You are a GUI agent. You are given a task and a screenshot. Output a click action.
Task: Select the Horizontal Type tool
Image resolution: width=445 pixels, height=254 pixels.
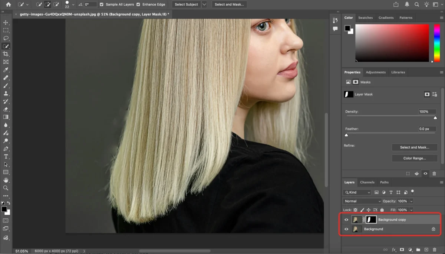tap(6, 156)
